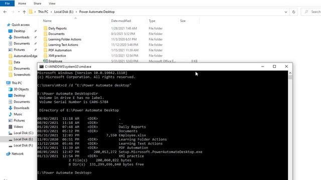Open Desktop under This PC

tap(19, 95)
